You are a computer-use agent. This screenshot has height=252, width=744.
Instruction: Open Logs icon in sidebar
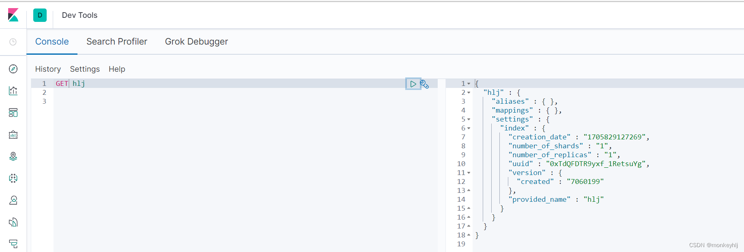point(13,222)
